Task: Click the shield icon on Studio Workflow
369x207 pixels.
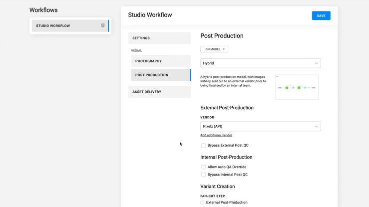Action: click(x=103, y=25)
